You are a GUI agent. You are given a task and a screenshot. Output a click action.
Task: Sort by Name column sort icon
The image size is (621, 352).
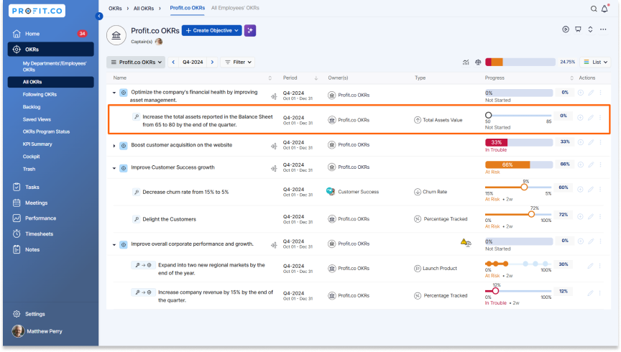click(270, 78)
